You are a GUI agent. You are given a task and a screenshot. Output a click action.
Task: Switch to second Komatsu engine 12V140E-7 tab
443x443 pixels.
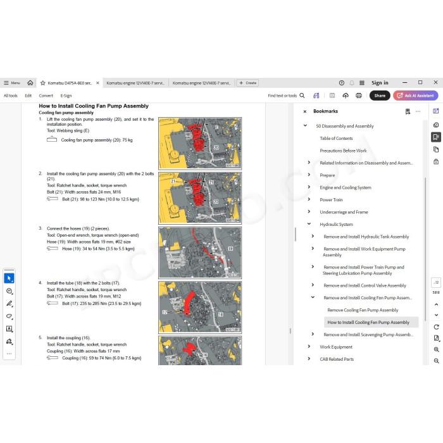(x=135, y=83)
